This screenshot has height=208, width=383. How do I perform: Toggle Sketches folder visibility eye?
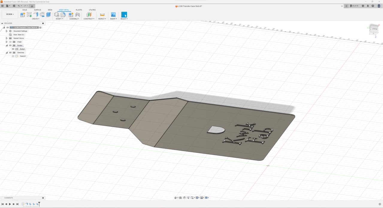tap(10, 53)
